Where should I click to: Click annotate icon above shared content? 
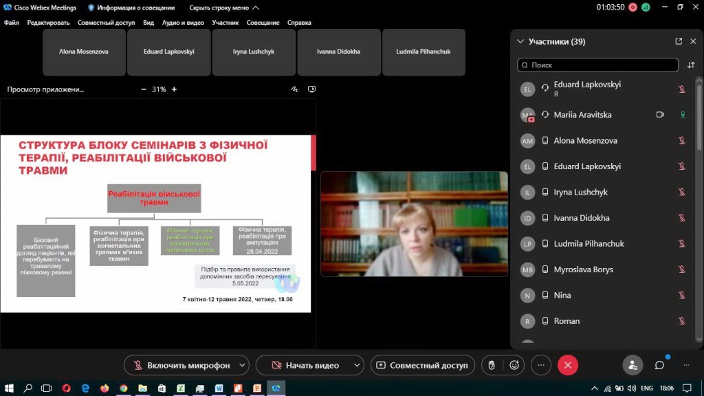click(x=295, y=89)
